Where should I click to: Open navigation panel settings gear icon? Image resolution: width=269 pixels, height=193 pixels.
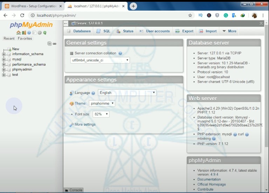pos(40,32)
